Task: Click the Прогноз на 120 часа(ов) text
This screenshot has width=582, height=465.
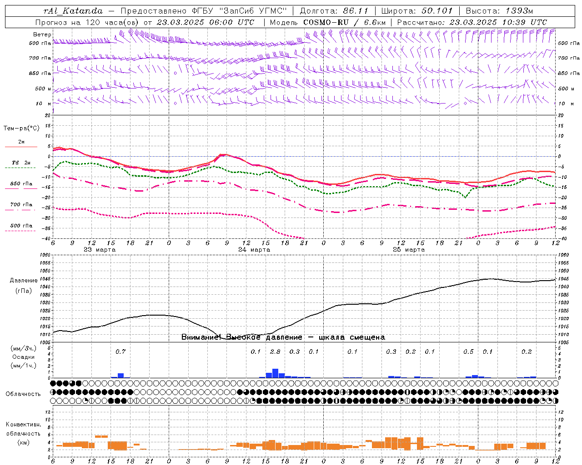Action: tap(88, 22)
